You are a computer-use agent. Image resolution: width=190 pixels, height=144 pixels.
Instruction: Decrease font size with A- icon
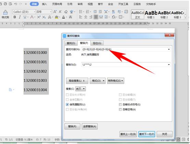(x=60, y=12)
